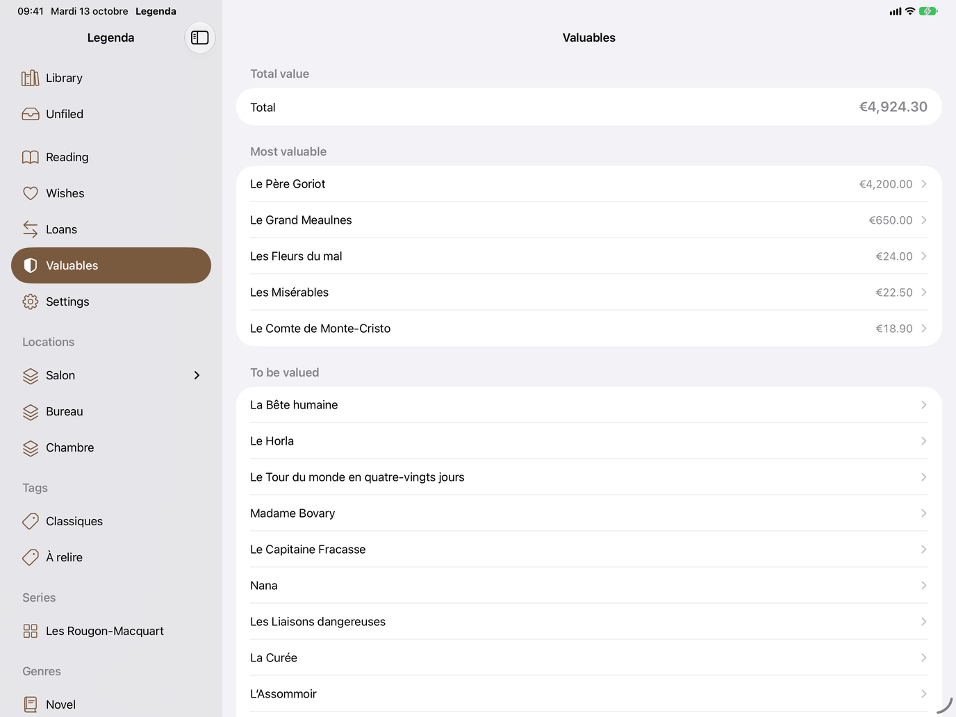Click the Salon stack icon
Image resolution: width=956 pixels, height=717 pixels.
[x=31, y=375]
